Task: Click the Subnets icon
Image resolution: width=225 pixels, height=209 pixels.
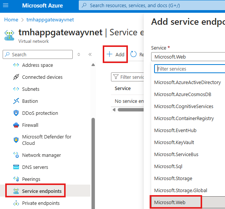Action: coord(16,89)
